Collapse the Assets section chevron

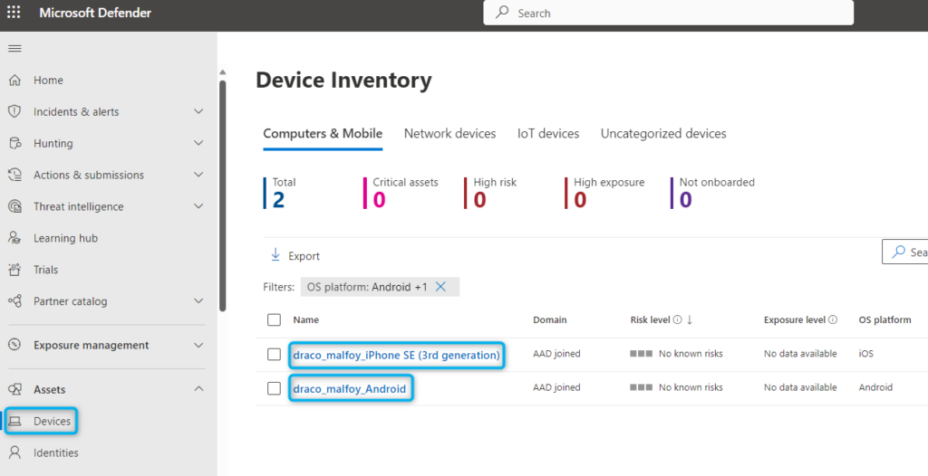(198, 389)
